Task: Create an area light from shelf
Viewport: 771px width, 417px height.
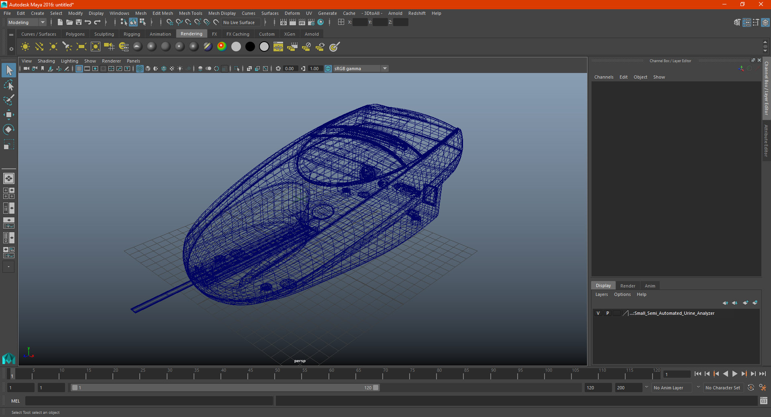Action: point(82,47)
